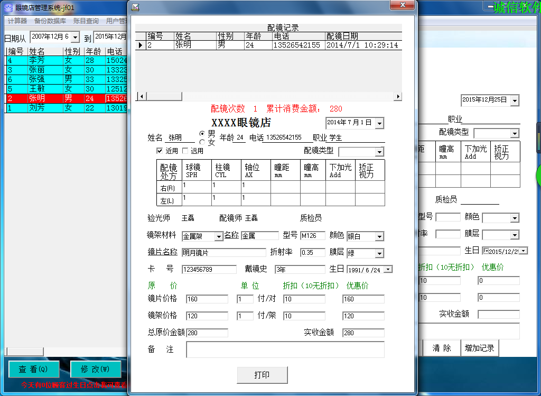Click the 备注 remarks field

[x=285, y=349]
